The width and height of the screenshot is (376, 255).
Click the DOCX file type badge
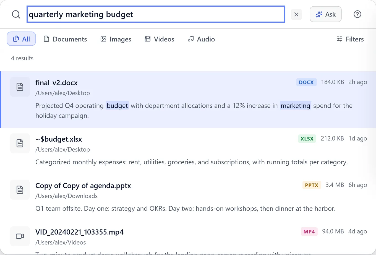coord(306,82)
